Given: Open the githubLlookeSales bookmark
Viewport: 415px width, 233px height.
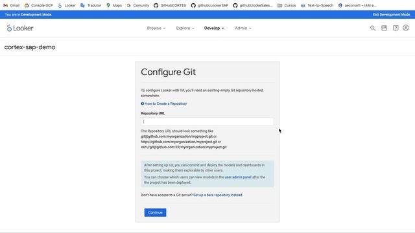Looking at the screenshot, I should pyautogui.click(x=253, y=5).
